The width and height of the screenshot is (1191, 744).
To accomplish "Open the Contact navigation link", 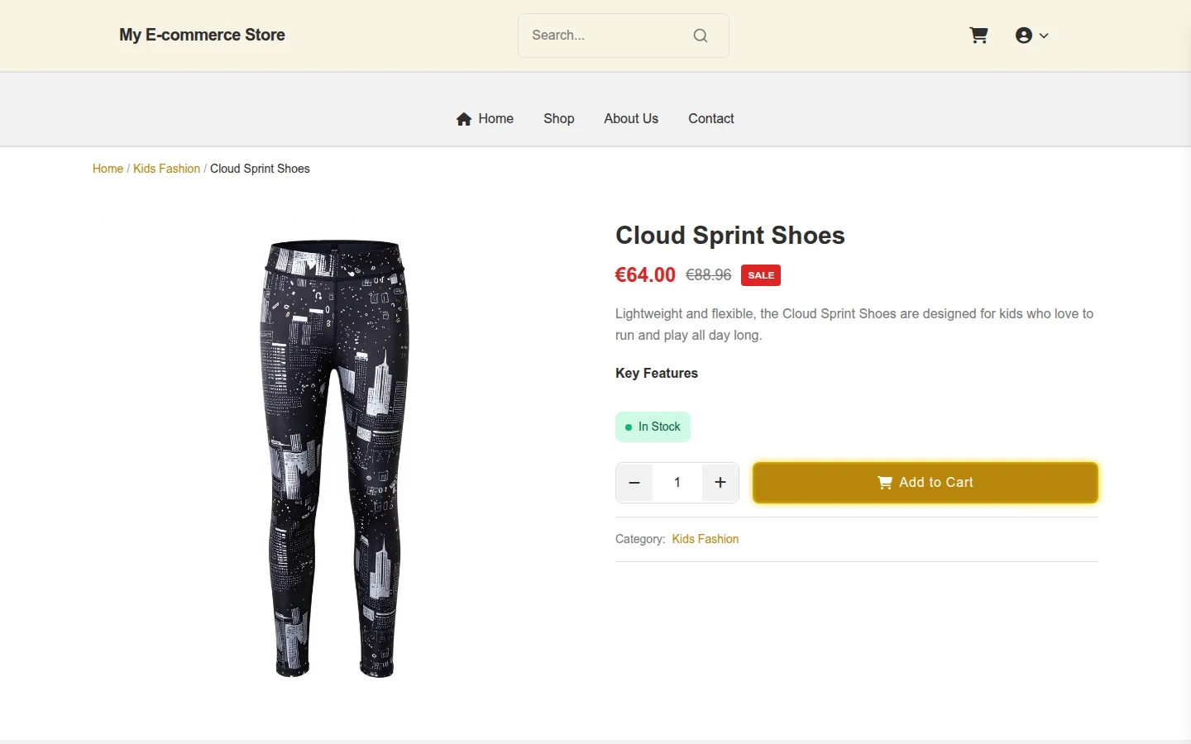I will 711,119.
